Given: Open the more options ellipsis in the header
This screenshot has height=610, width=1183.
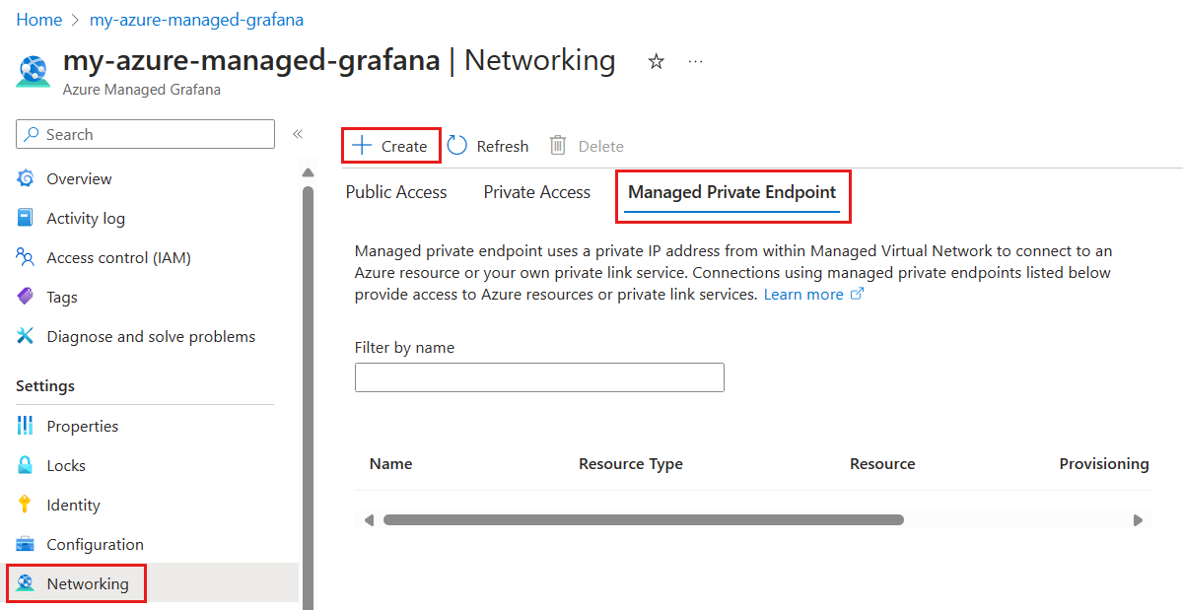Looking at the screenshot, I should point(696,61).
